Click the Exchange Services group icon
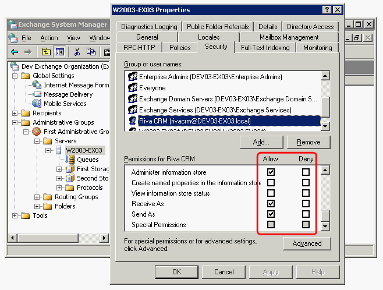Image resolution: width=383 pixels, height=290 pixels. point(133,109)
